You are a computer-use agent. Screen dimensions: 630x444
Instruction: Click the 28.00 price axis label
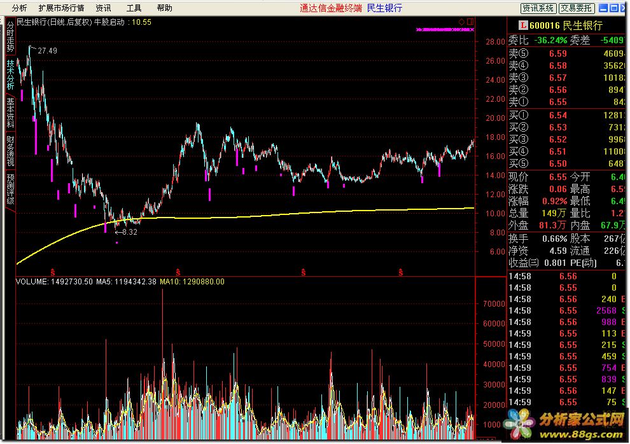495,42
